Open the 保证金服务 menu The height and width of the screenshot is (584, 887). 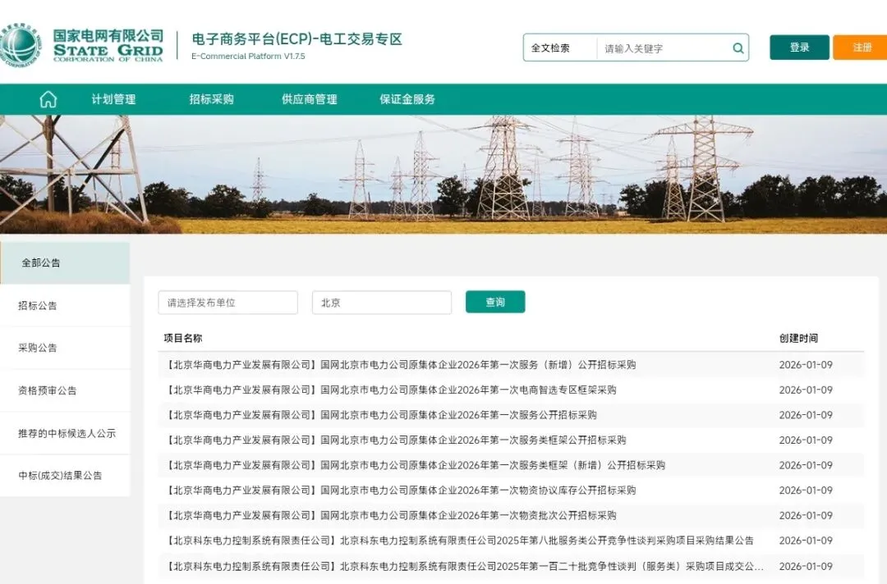coord(407,99)
